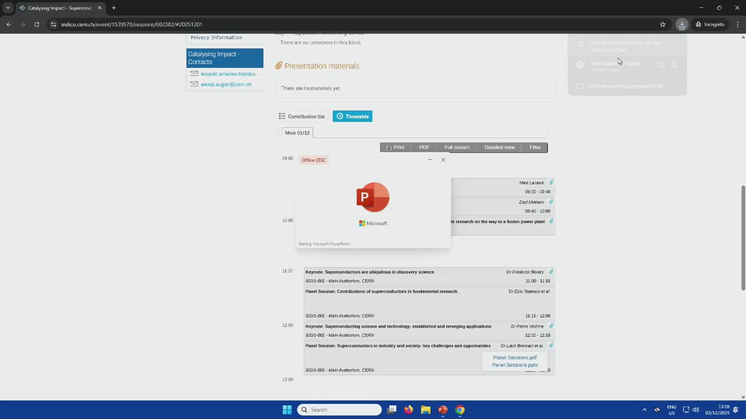The image size is (746, 419).
Task: Open Firefox from the taskbar
Action: (x=409, y=410)
